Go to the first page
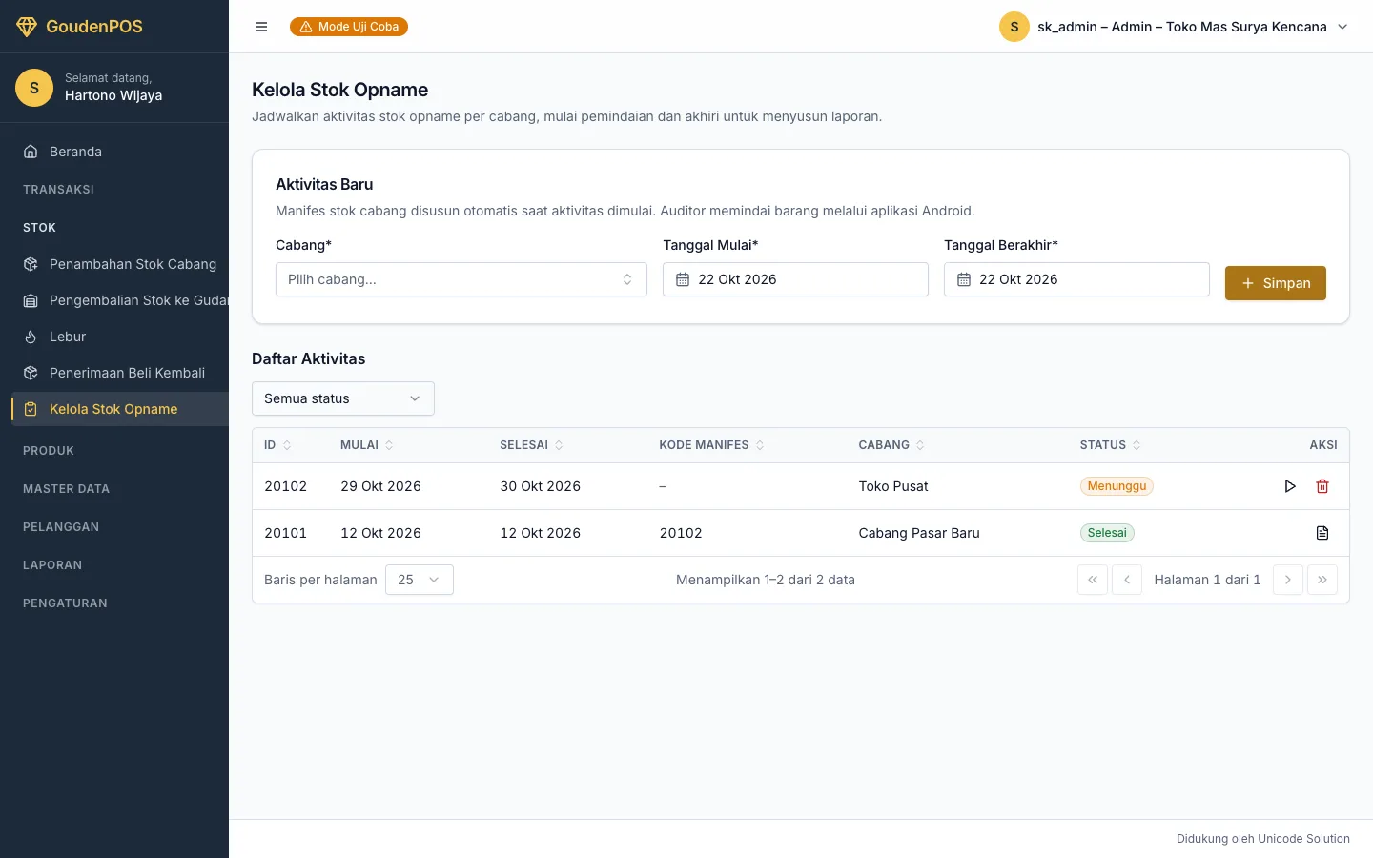 1093,580
